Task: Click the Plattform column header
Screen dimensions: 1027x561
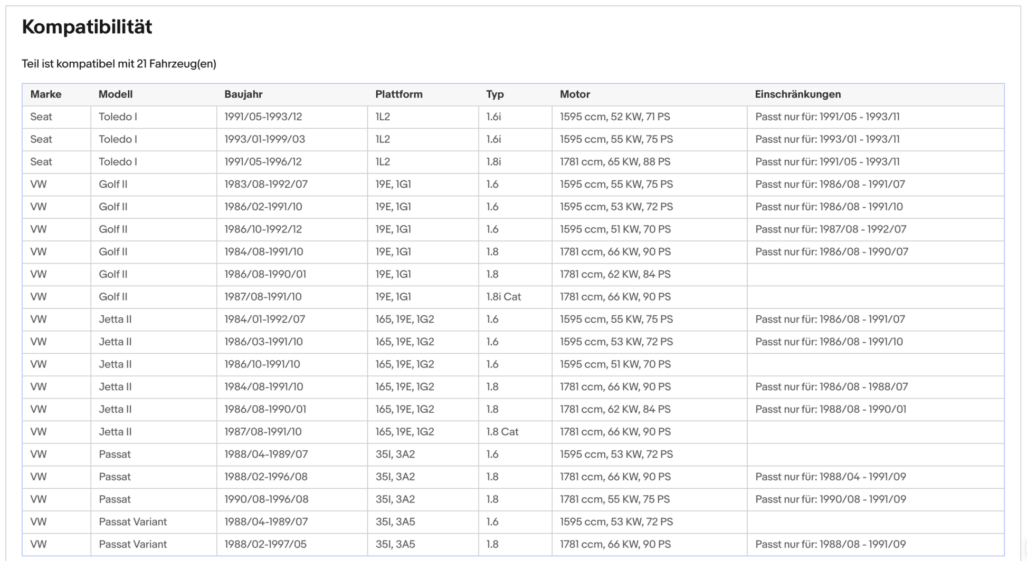Action: click(398, 94)
